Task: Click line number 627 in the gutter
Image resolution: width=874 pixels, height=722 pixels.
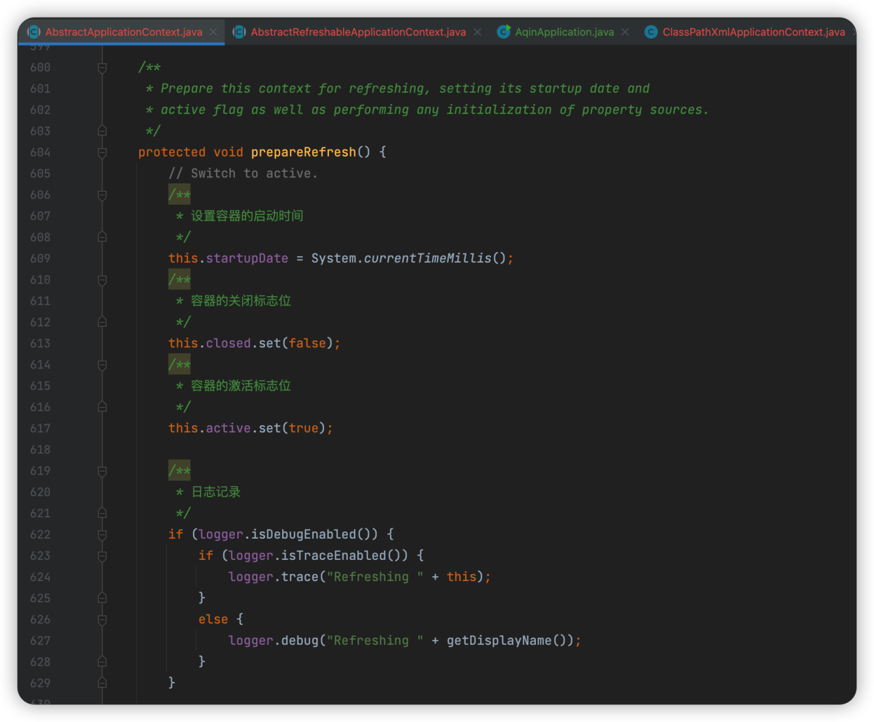Action: click(x=40, y=641)
